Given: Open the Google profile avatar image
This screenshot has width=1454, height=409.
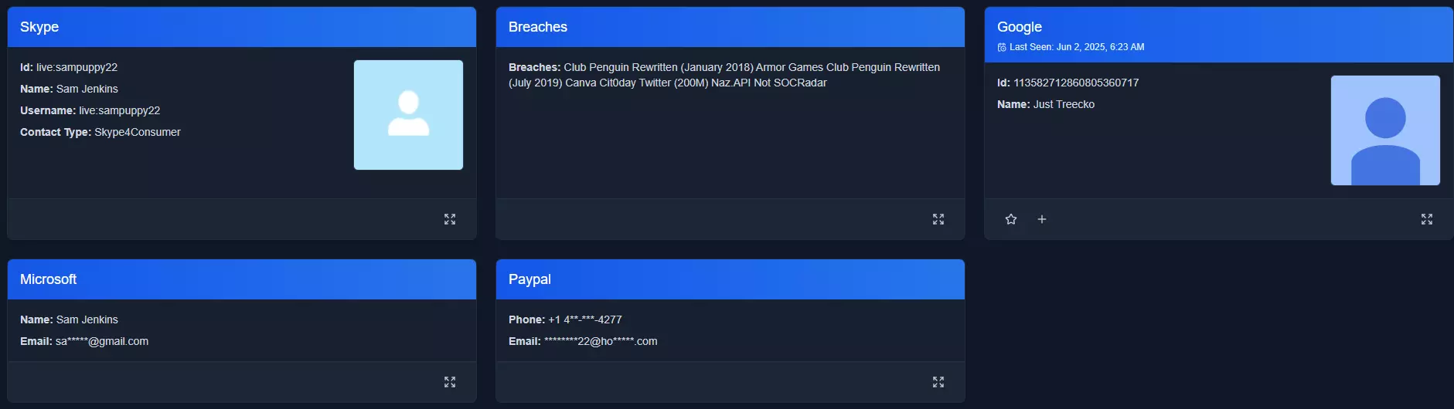Looking at the screenshot, I should click(1385, 130).
